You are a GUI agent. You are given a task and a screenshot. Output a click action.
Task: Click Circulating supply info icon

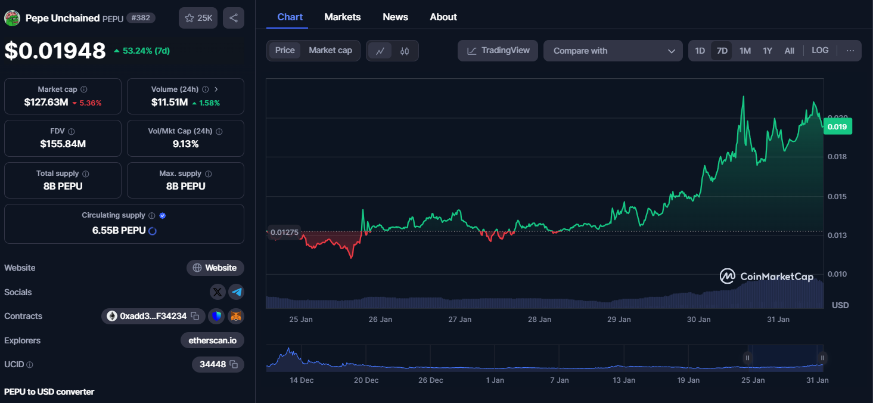pos(152,215)
